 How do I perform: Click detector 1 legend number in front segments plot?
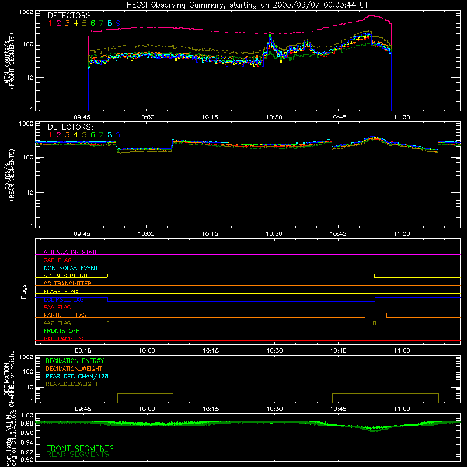(x=50, y=23)
